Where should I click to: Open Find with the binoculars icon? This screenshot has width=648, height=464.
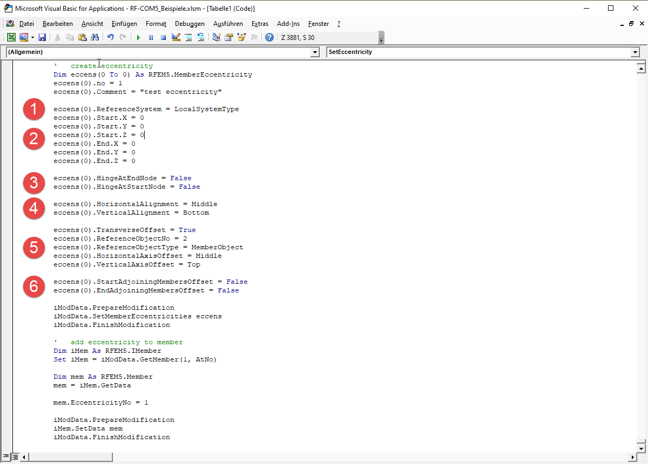(x=95, y=37)
